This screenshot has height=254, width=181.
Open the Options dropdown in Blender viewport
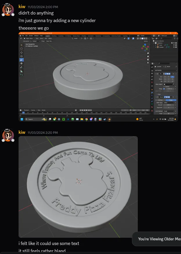click(146, 41)
